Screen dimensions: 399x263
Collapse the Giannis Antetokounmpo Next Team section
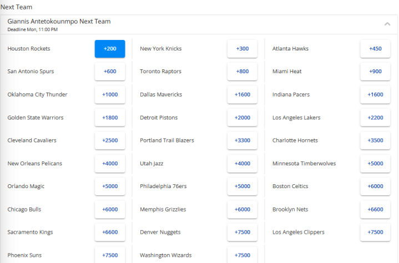(x=387, y=24)
